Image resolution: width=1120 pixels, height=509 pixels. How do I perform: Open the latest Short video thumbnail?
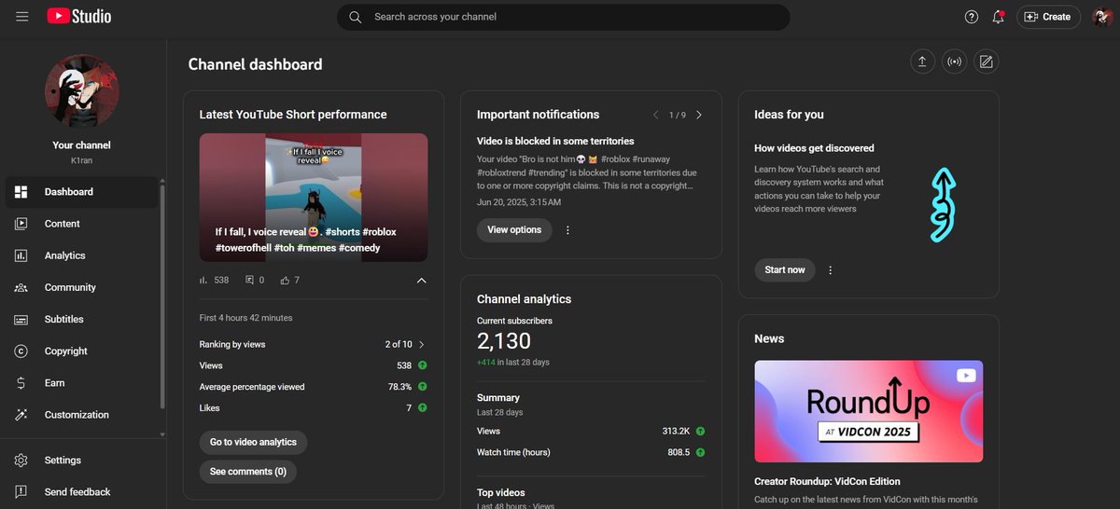pyautogui.click(x=314, y=198)
